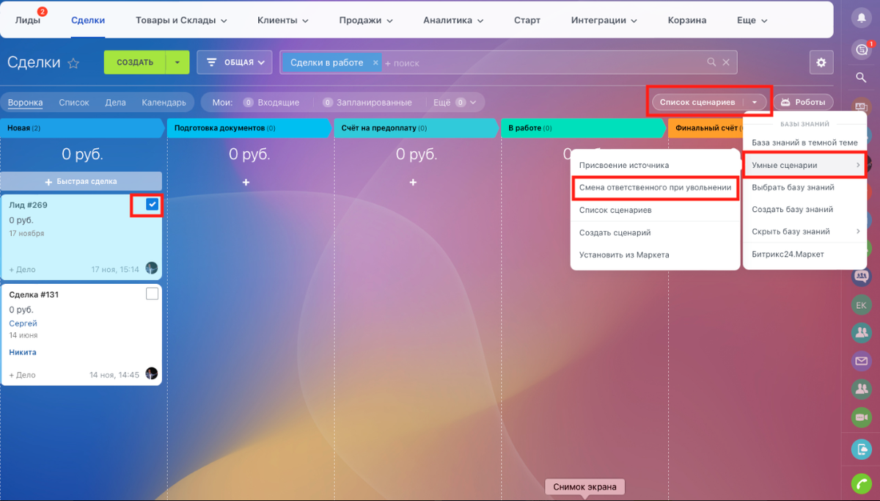Open telephony with the green phone icon
880x501 pixels.
click(861, 483)
